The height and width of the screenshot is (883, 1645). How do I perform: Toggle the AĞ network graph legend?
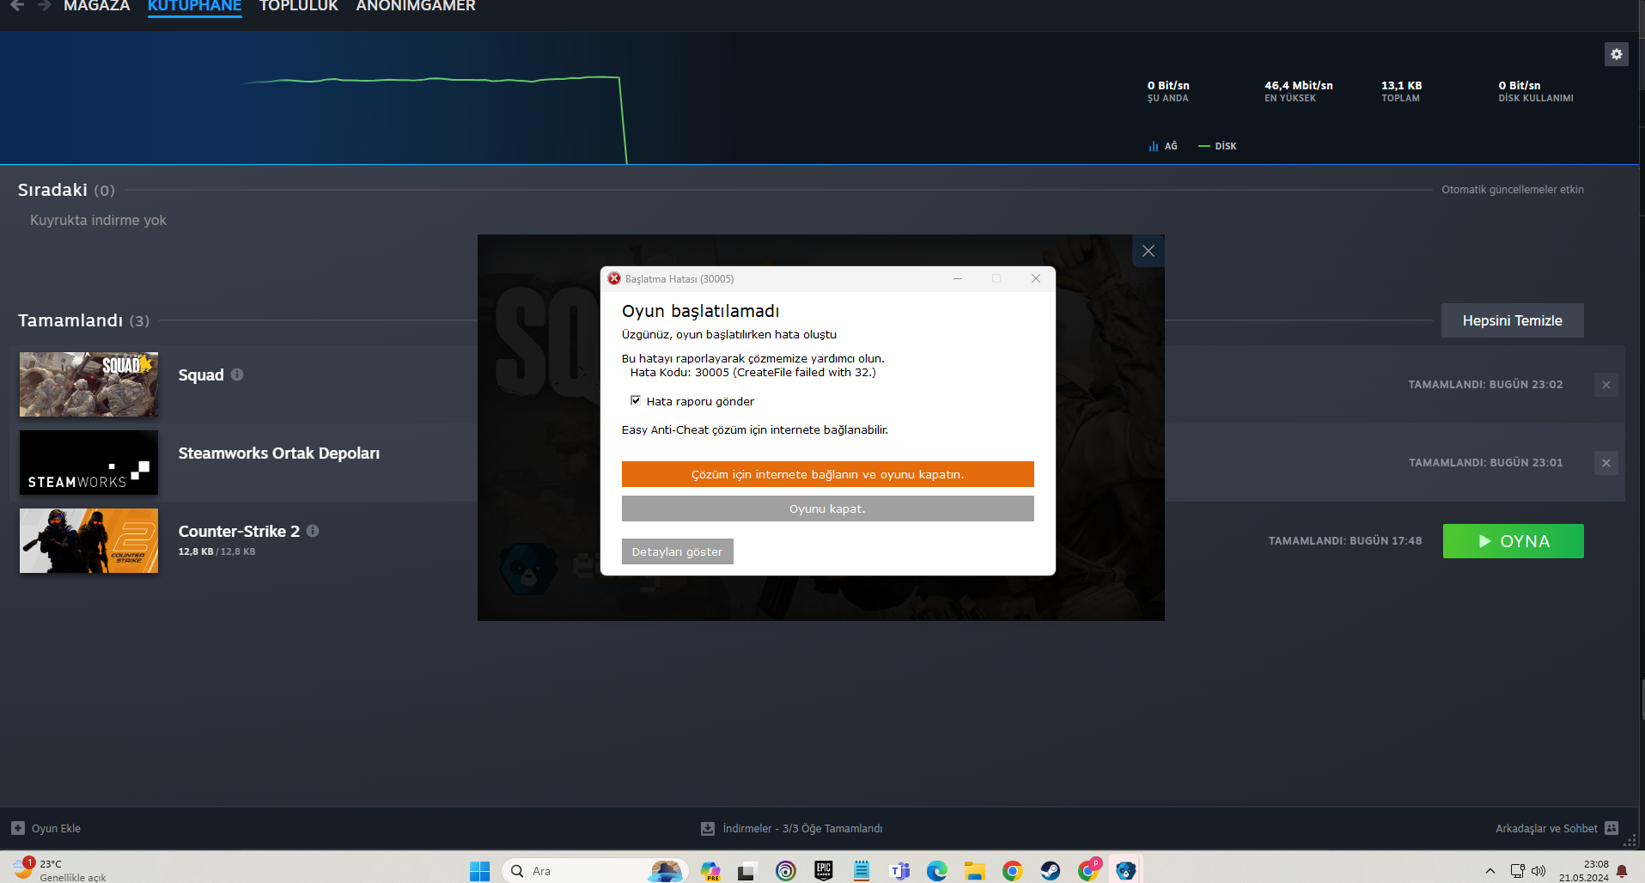1163,146
